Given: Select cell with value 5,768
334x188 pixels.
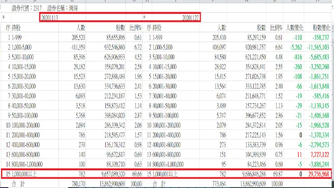Looking at the screenshot, I should pos(80,116).
